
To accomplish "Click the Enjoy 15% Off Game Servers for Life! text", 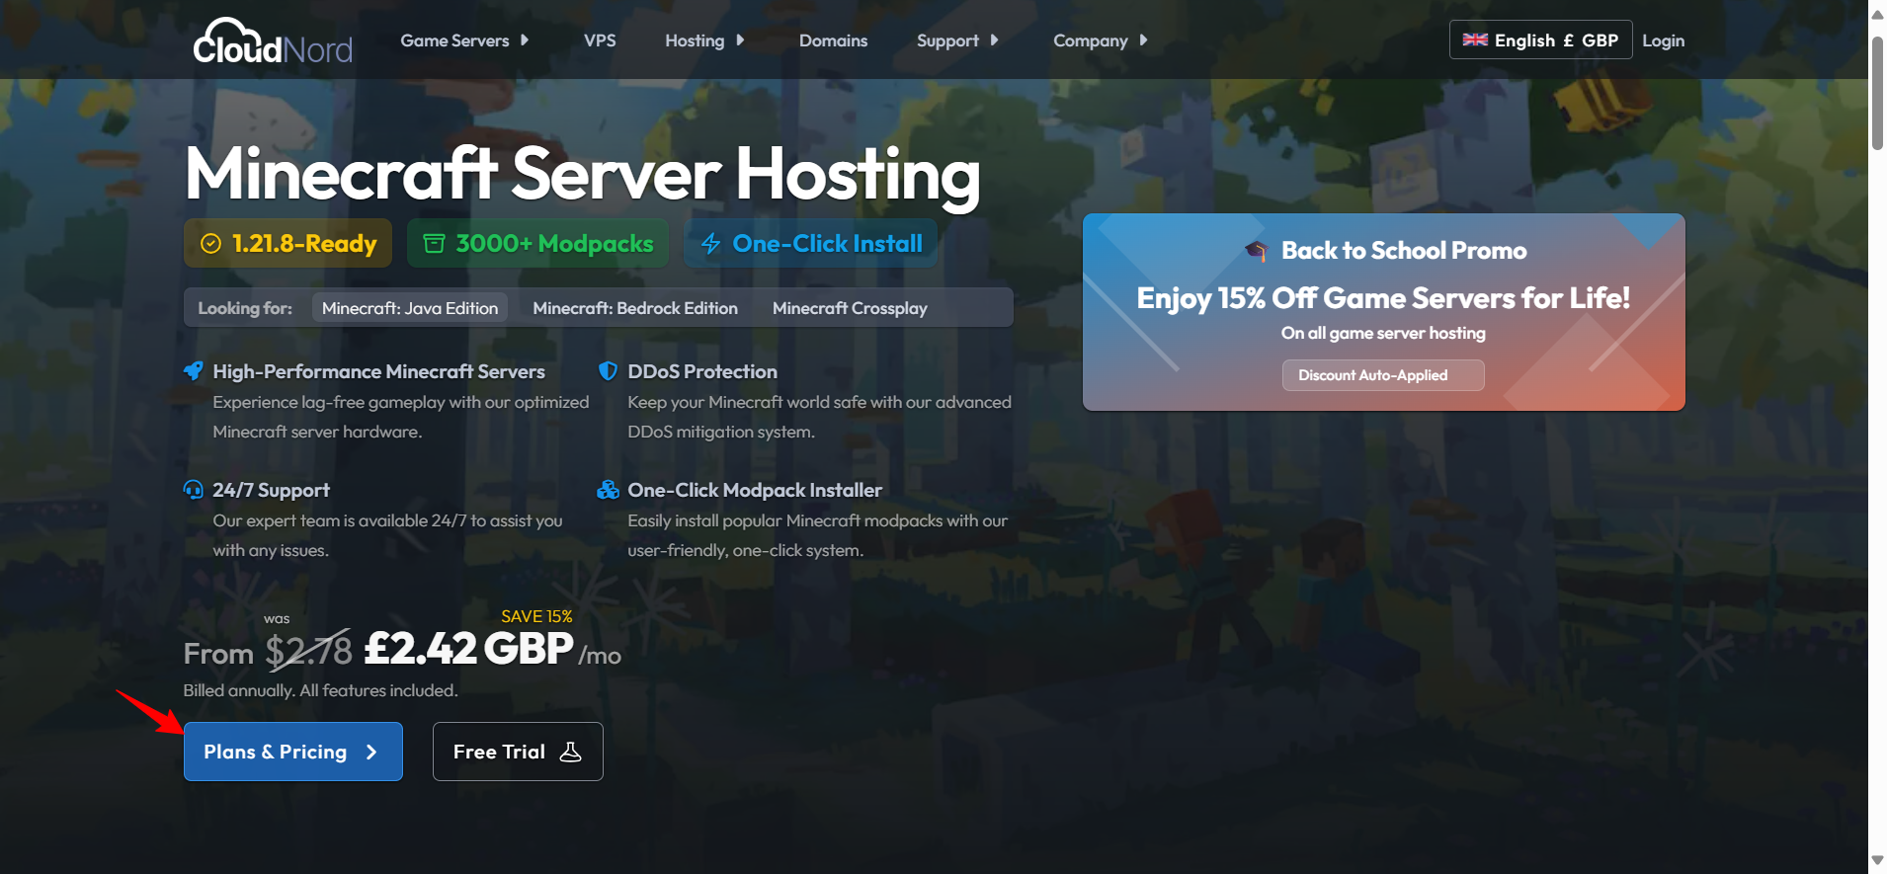I will click(x=1383, y=298).
